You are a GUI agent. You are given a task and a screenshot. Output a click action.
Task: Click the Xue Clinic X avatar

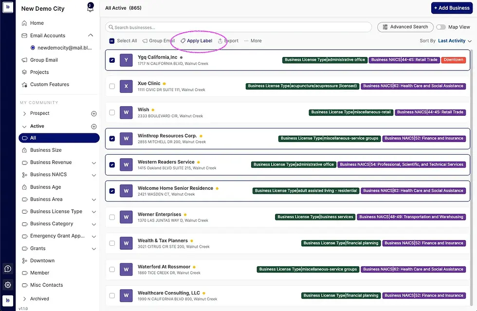126,86
